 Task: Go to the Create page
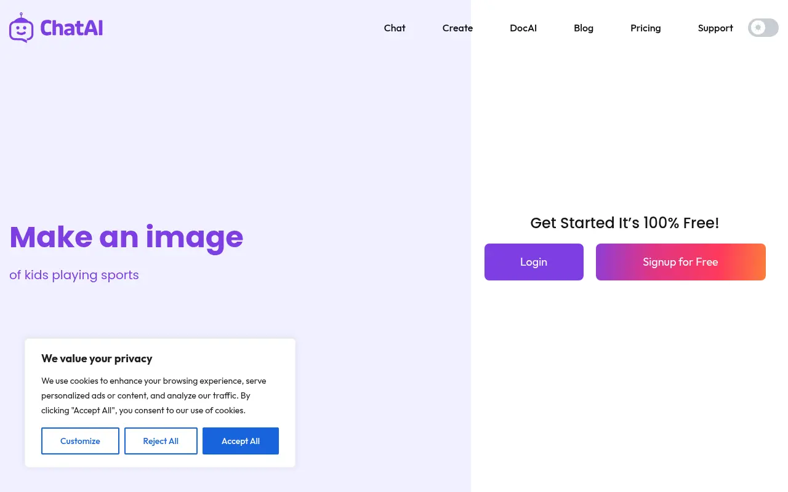(457, 28)
